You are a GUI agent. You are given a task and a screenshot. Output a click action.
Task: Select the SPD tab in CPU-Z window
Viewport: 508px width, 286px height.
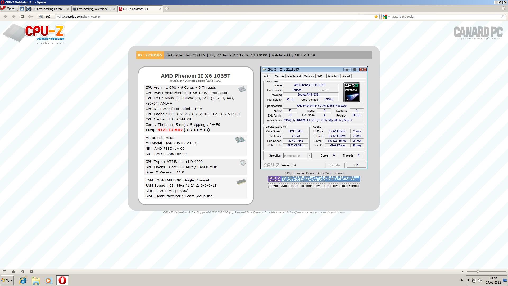pos(320,76)
